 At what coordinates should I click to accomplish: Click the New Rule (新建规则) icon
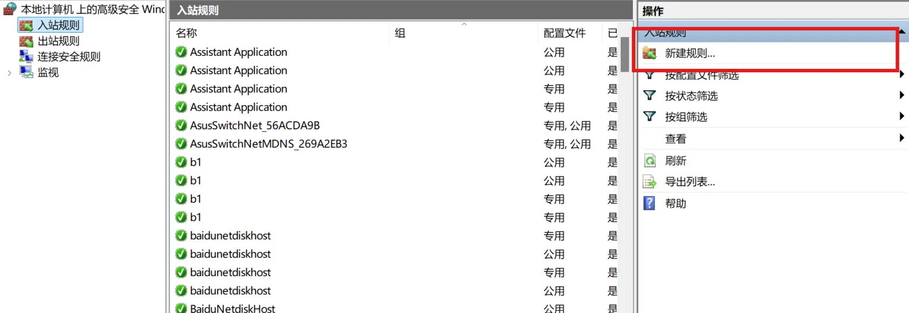pyautogui.click(x=649, y=54)
